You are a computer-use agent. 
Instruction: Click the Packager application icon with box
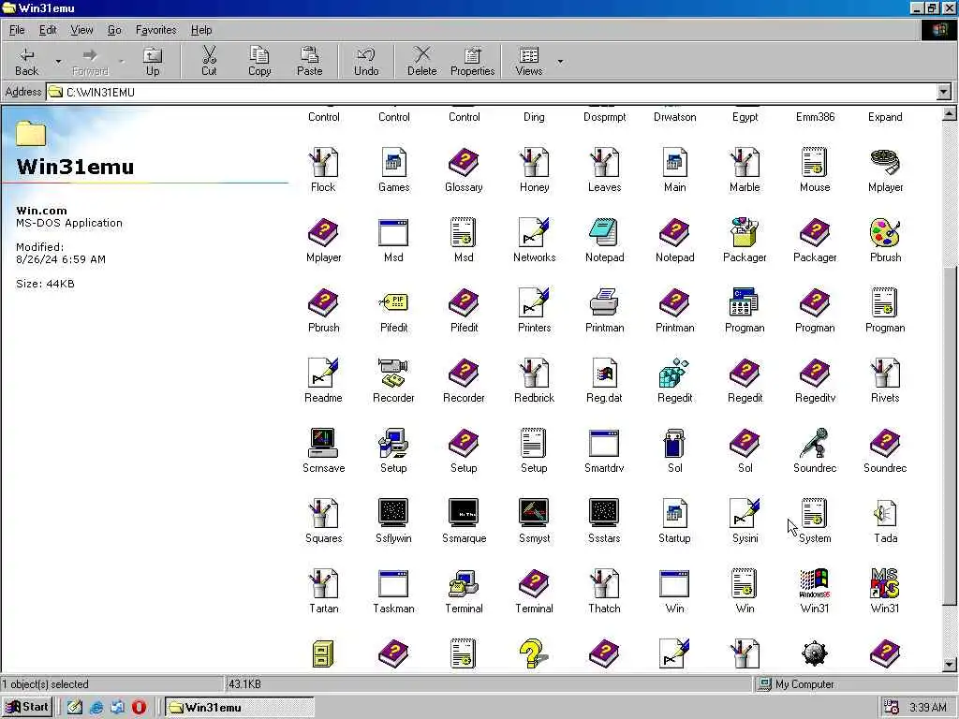pyautogui.click(x=745, y=233)
